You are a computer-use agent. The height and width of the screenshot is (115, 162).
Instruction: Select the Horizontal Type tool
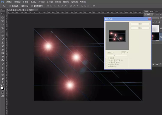[3, 68]
